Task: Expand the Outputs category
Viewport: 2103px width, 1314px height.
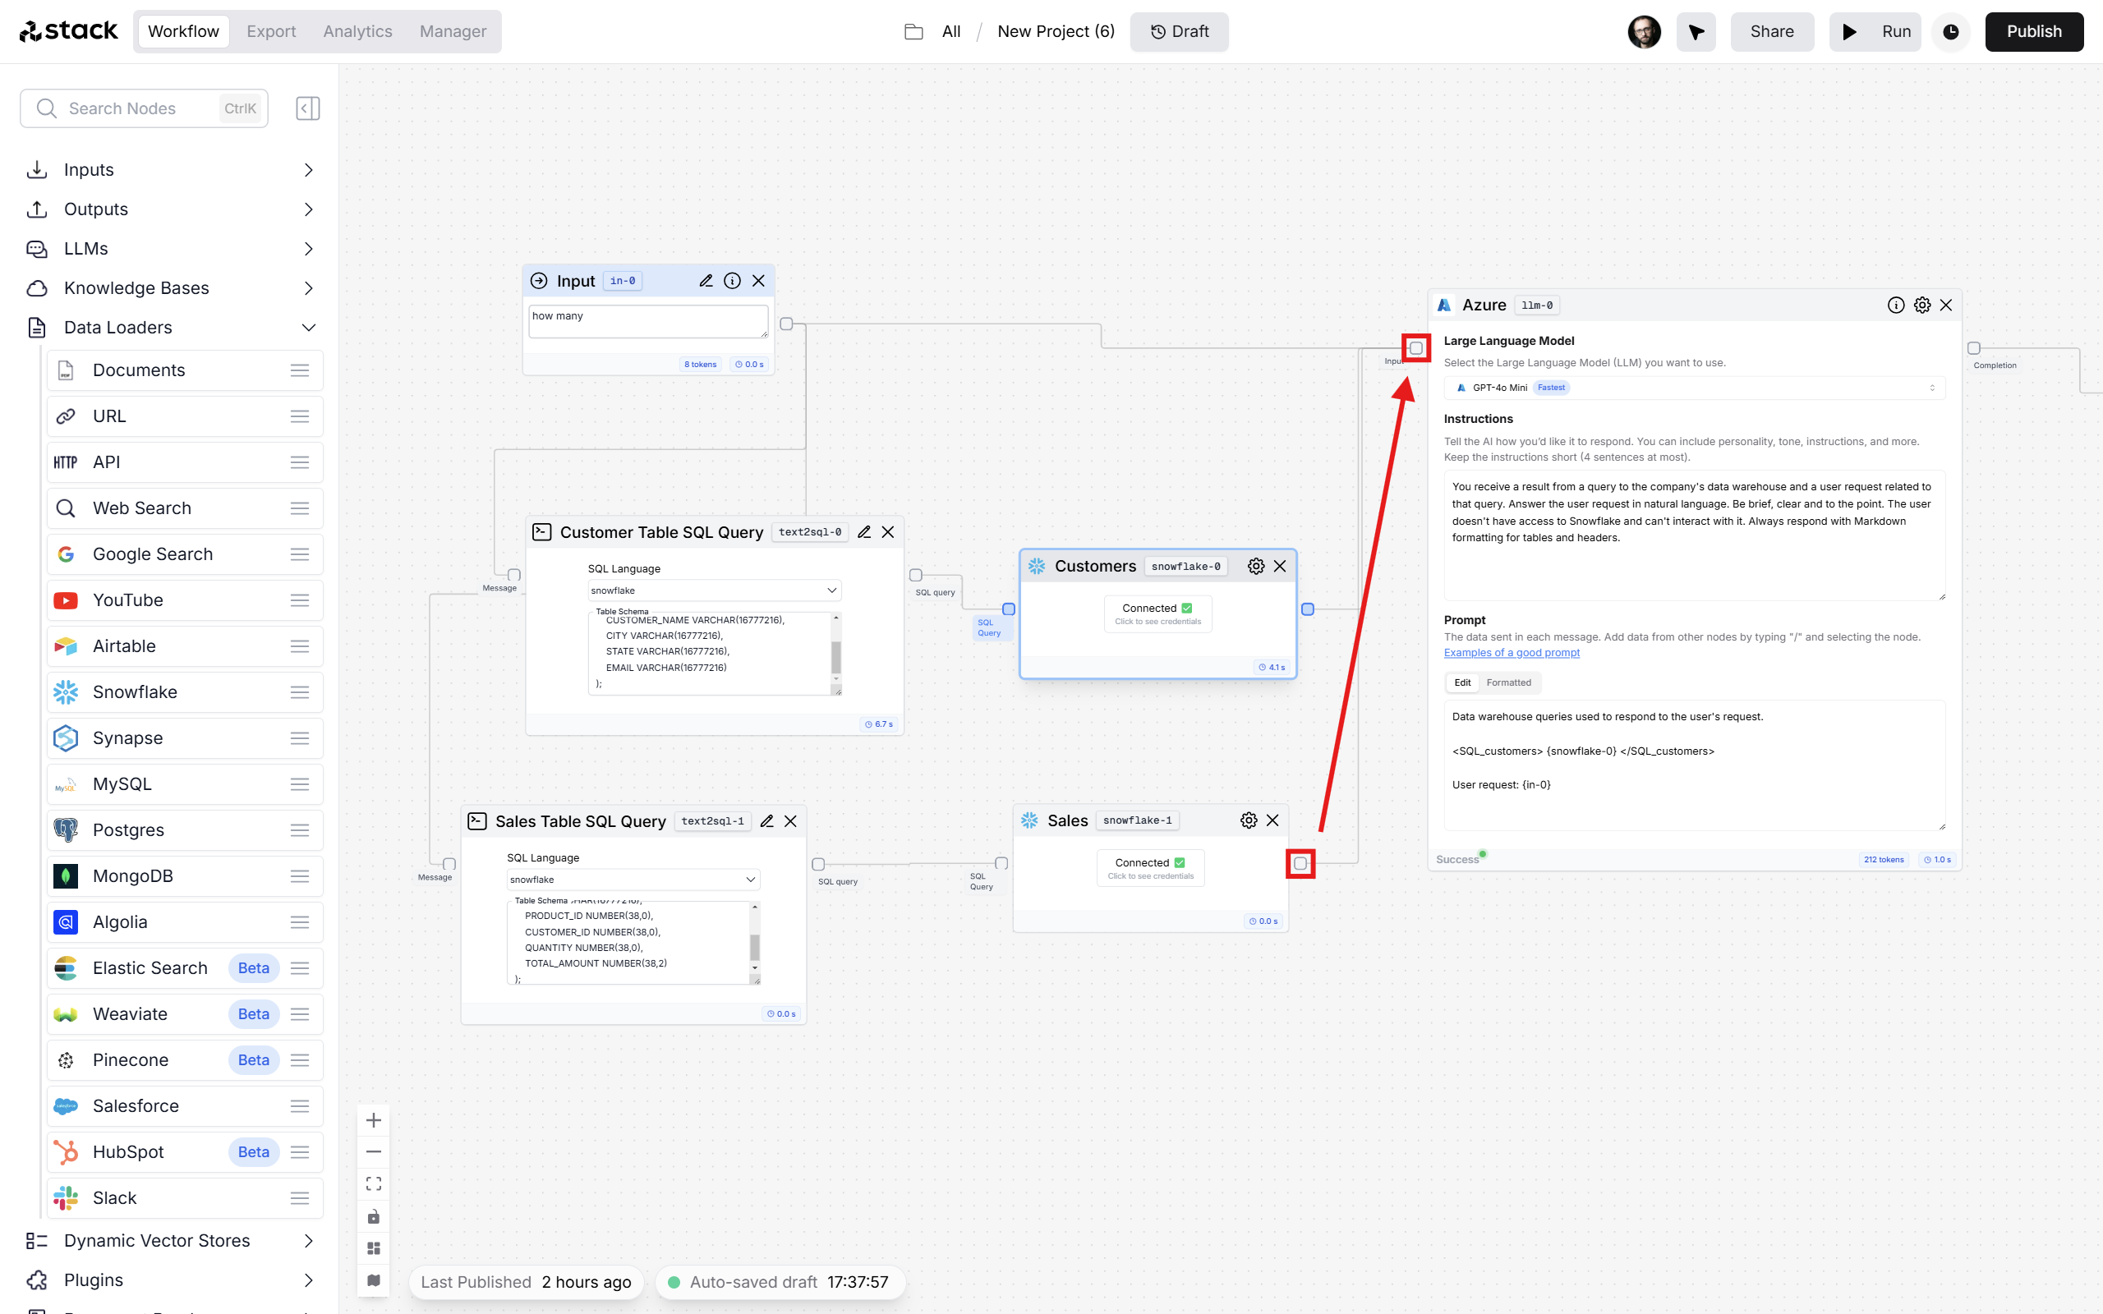Action: (170, 209)
